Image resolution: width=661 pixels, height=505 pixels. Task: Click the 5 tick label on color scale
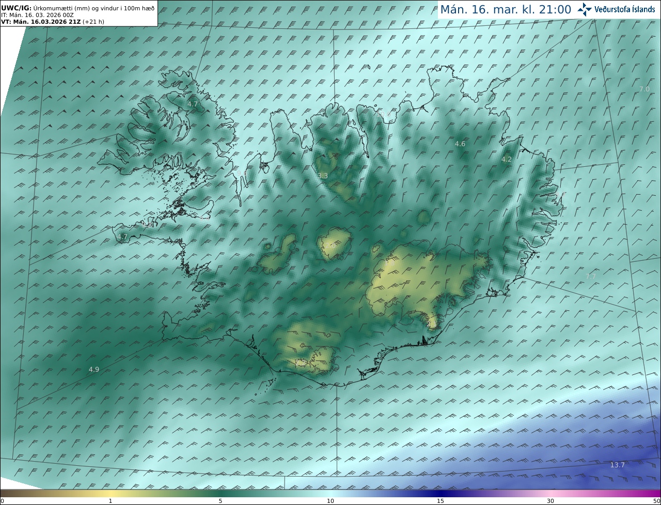[221, 501]
